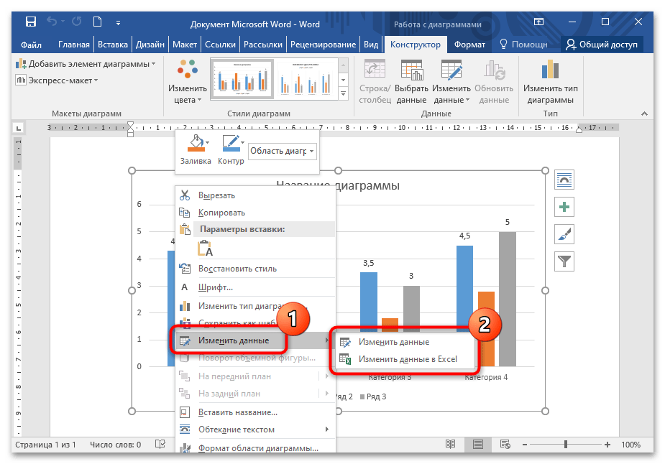Select Изменить данные in the submenu

coord(405,342)
